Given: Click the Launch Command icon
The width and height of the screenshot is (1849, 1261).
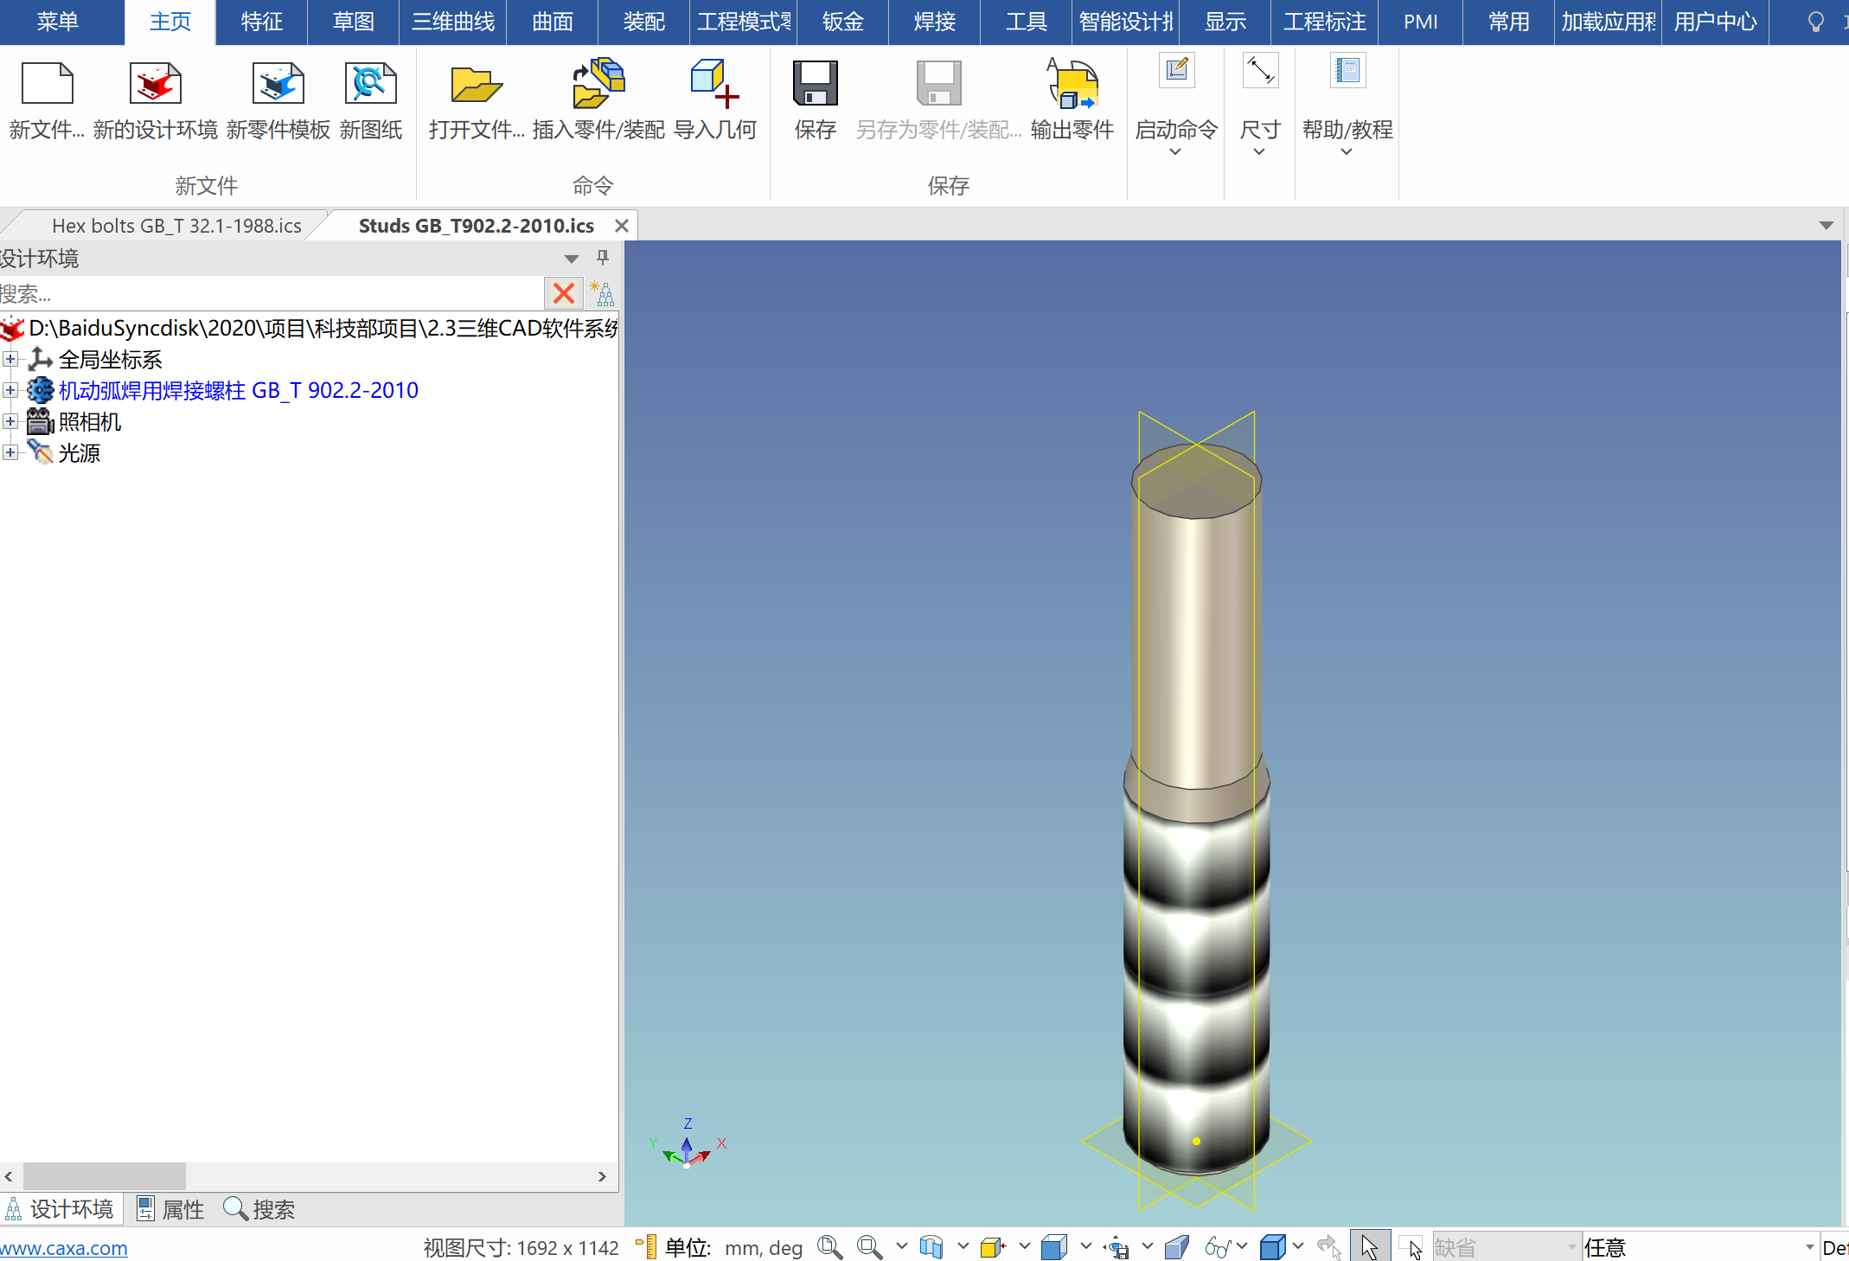Looking at the screenshot, I should [1176, 70].
